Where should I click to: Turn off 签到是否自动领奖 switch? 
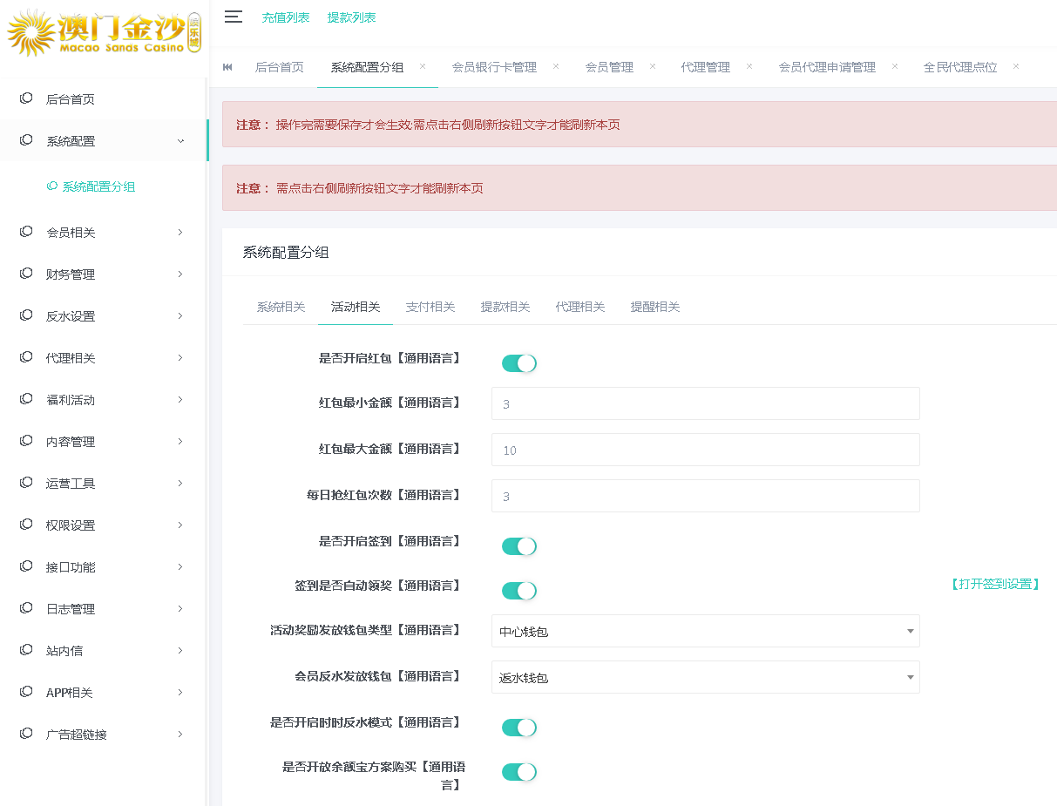518,590
